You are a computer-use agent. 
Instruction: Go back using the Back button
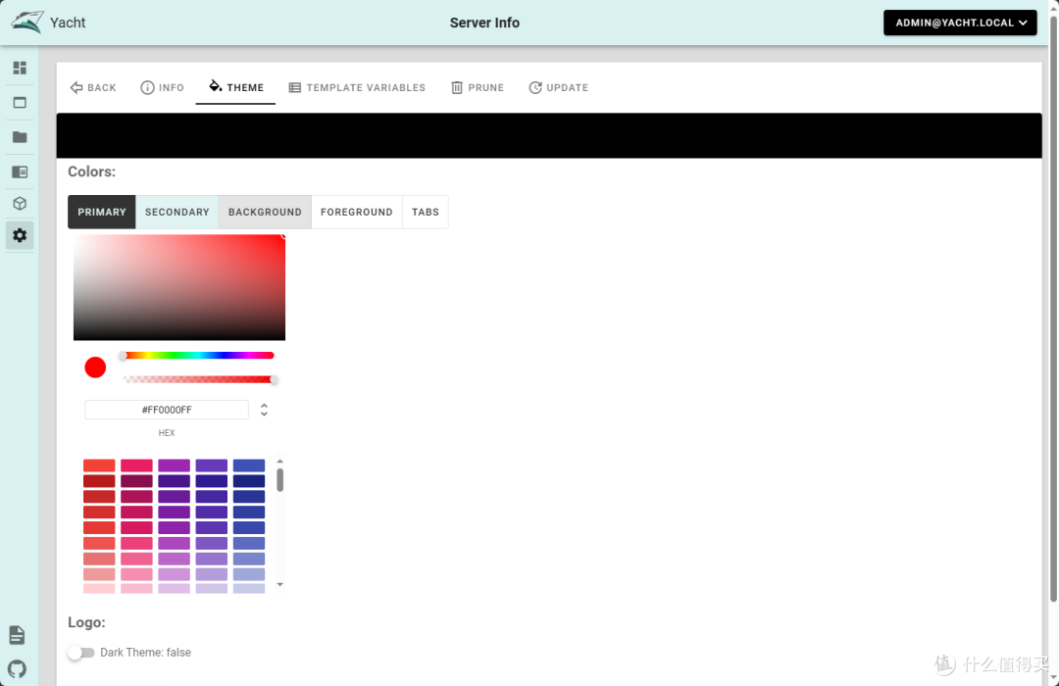(x=93, y=88)
